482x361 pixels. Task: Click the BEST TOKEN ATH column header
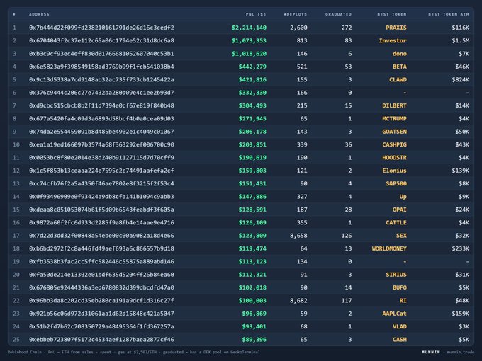click(x=449, y=14)
